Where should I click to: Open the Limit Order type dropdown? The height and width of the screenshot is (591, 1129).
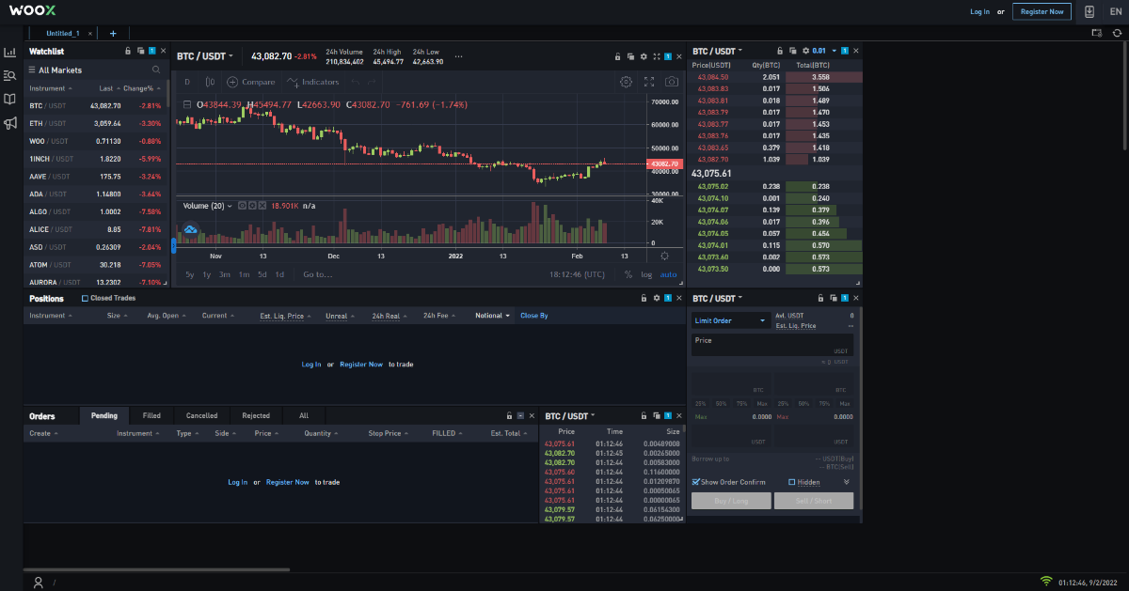tap(730, 320)
